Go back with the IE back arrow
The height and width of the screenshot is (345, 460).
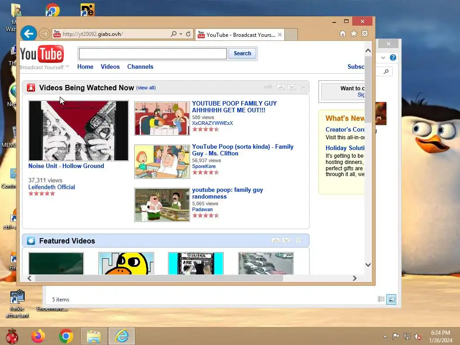[x=28, y=33]
